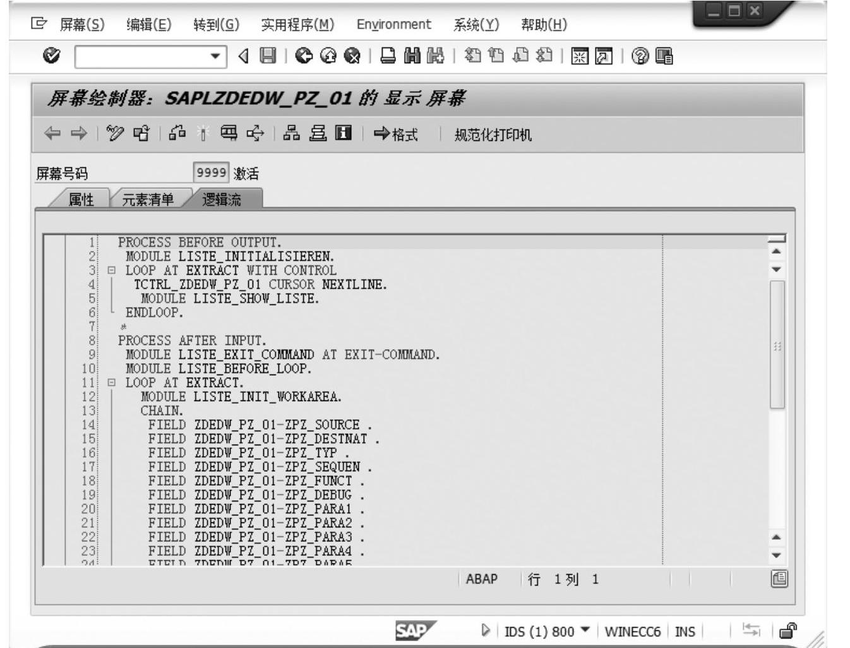
Task: Click the right arrow navigation icon
Action: pos(79,133)
